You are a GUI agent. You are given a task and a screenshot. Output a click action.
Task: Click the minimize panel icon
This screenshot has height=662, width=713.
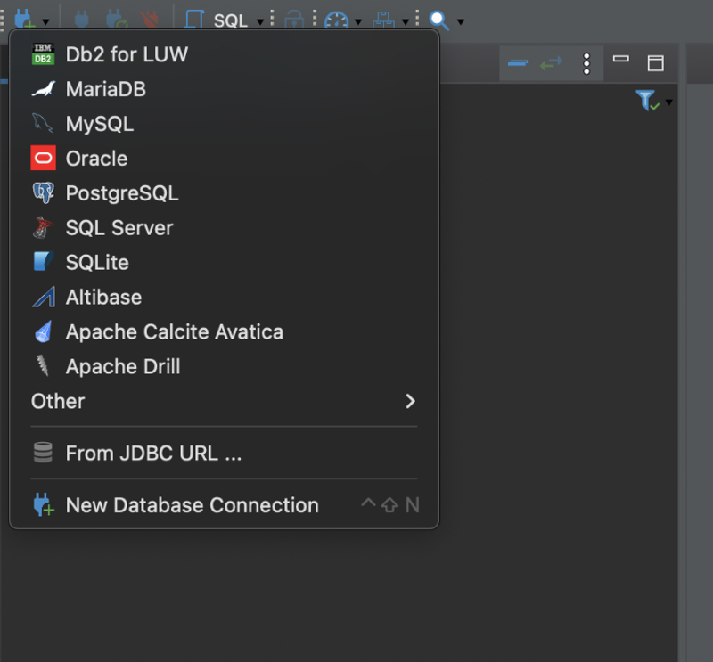pos(620,58)
